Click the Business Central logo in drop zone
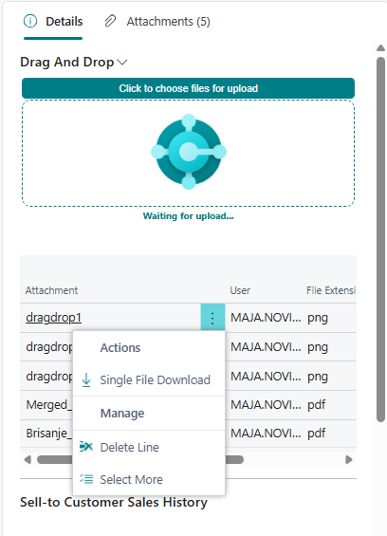387x536 pixels. pos(189,152)
